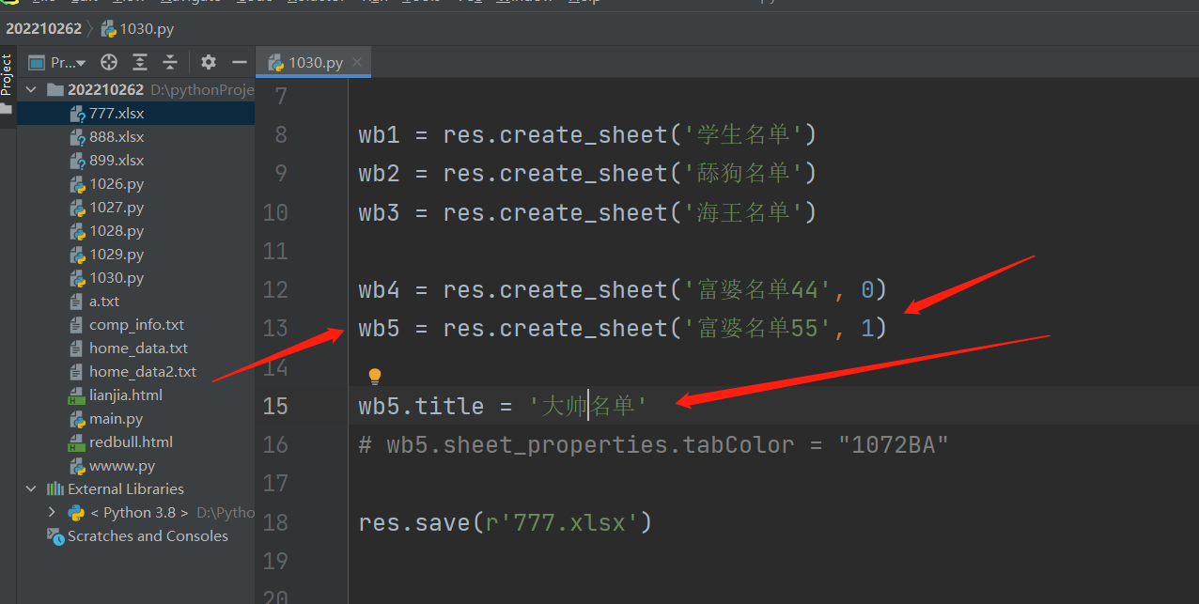Click the Python file icon beside main.py
1199x604 pixels.
tap(77, 418)
